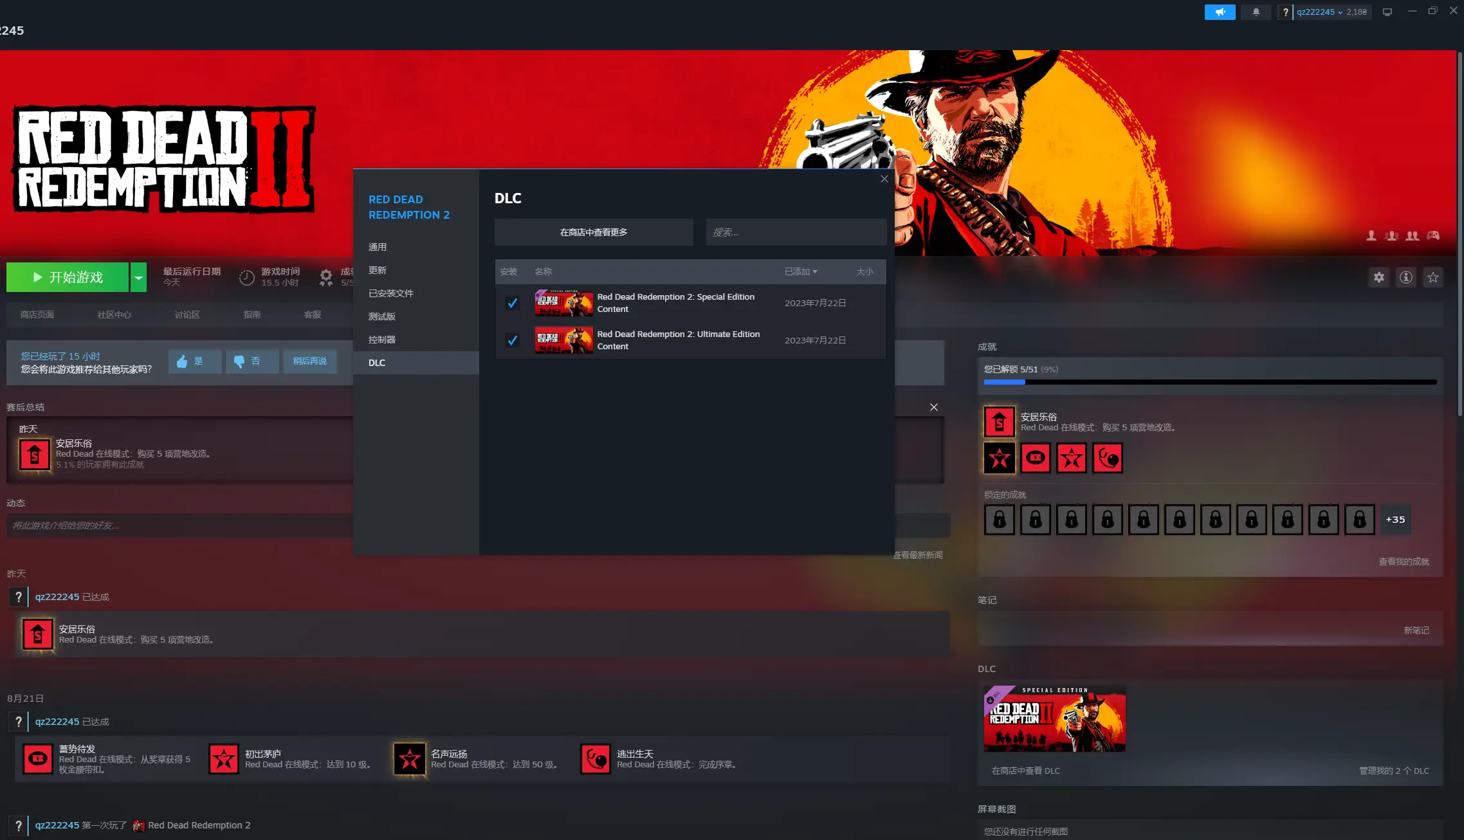Open game settings gear icon
Viewport: 1464px width, 840px height.
coord(1379,277)
